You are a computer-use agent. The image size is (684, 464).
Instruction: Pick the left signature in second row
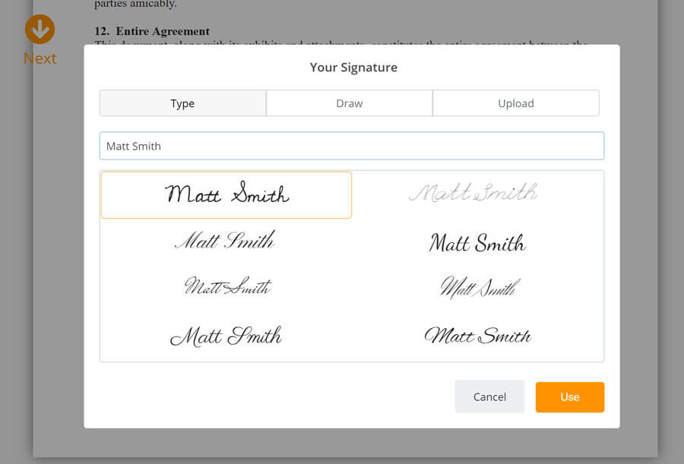click(x=225, y=240)
